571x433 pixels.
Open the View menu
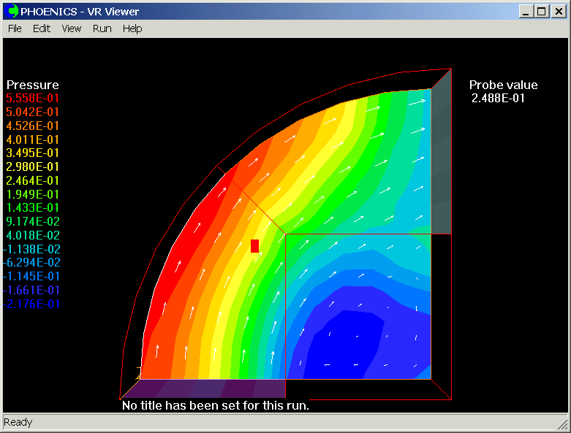(72, 28)
